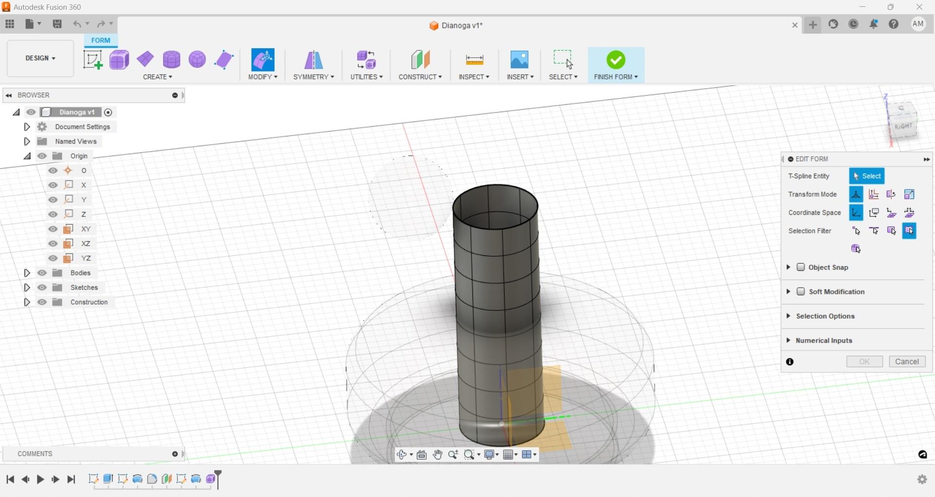Click the Utilities convert icon
The width and height of the screenshot is (935, 497).
tap(366, 60)
